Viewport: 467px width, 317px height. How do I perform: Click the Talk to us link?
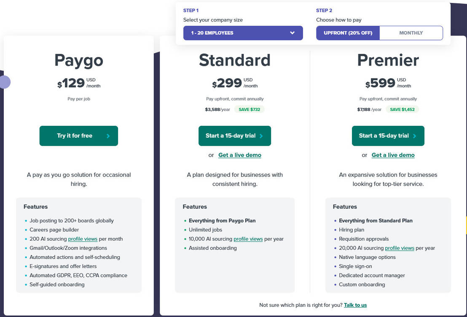pos(355,305)
